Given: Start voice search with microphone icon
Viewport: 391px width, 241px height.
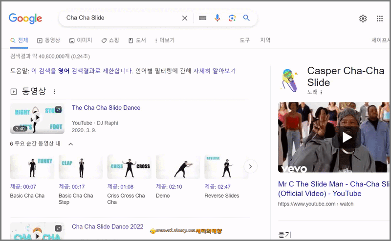Looking at the screenshot, I should [217, 18].
